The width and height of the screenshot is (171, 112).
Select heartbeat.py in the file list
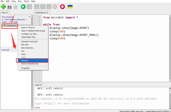(10, 26)
